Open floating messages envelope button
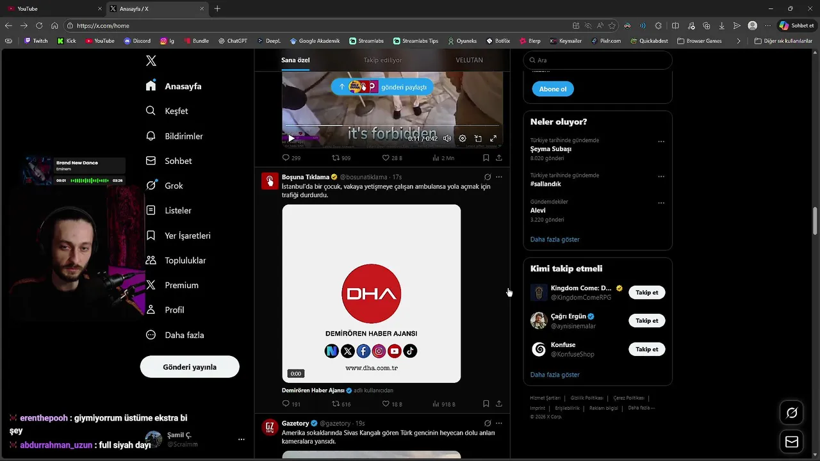820x461 pixels. pyautogui.click(x=792, y=442)
